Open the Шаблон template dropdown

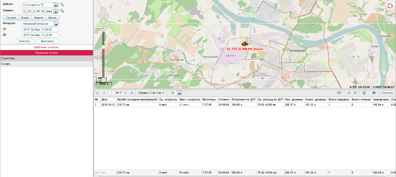tap(56, 5)
